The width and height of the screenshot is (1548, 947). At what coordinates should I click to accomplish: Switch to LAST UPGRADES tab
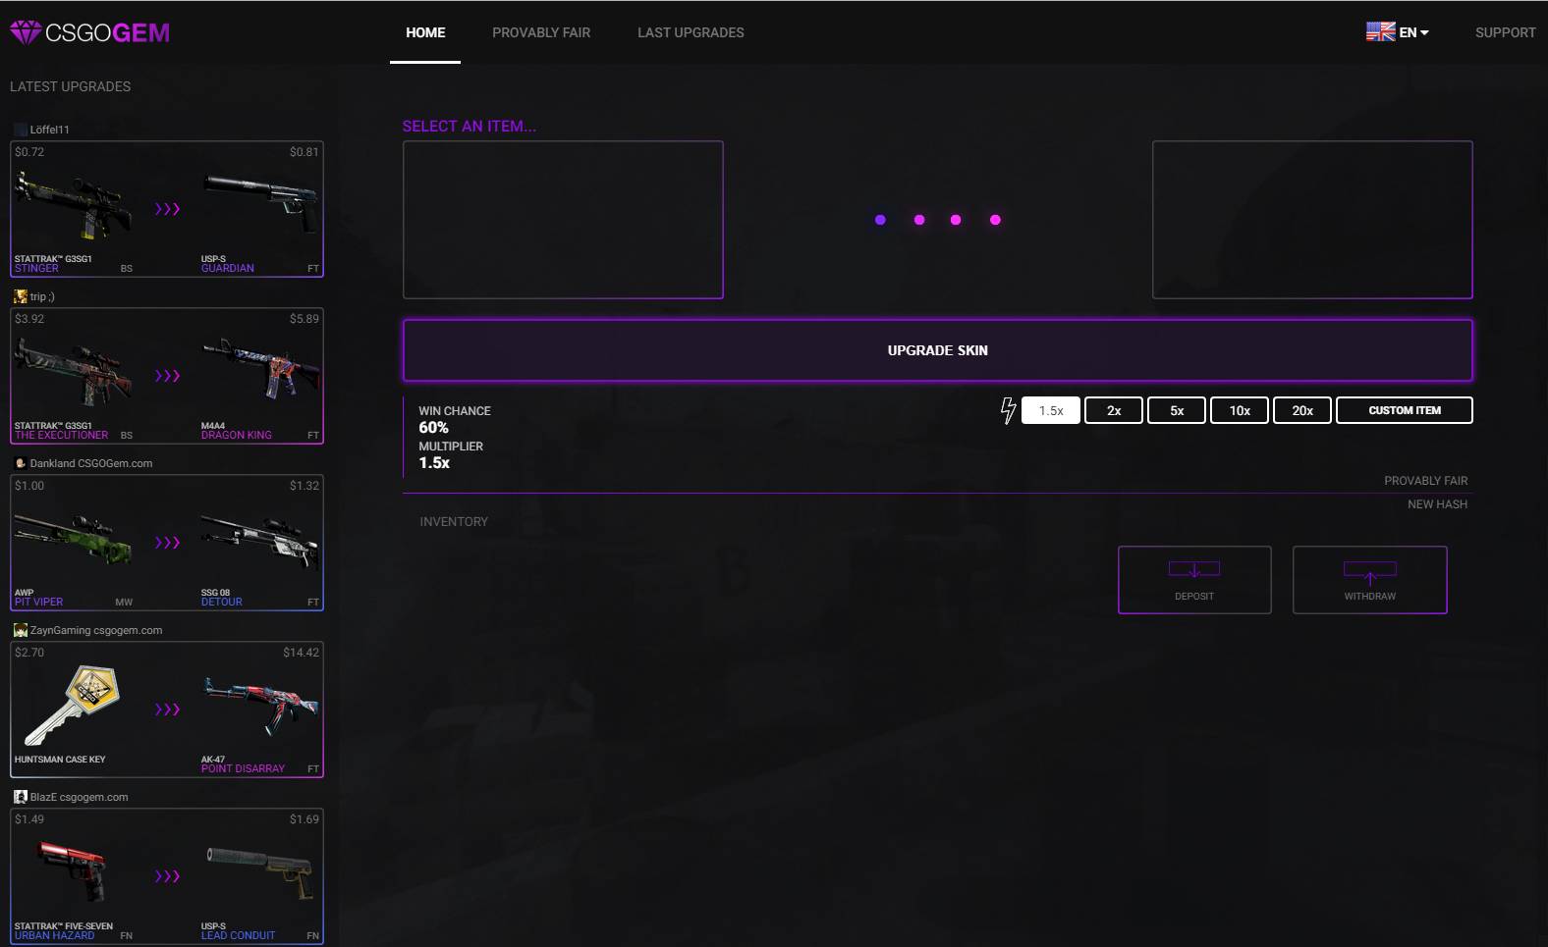click(x=691, y=32)
